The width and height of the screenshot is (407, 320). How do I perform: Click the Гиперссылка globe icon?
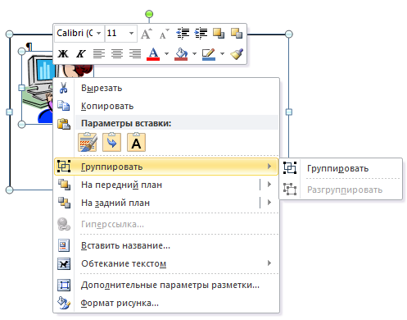[64, 224]
